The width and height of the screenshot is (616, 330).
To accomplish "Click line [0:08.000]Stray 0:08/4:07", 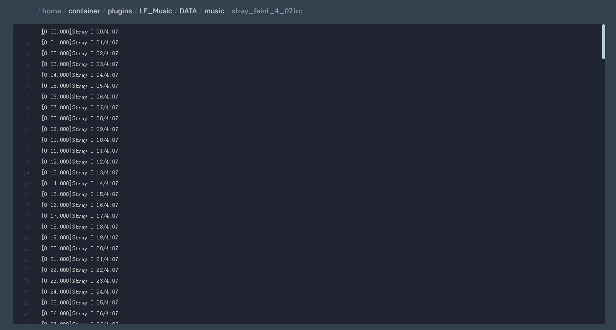I will [80, 118].
